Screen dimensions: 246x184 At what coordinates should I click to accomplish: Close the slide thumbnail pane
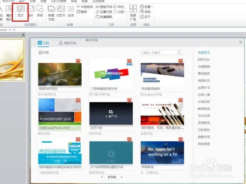coord(23,35)
